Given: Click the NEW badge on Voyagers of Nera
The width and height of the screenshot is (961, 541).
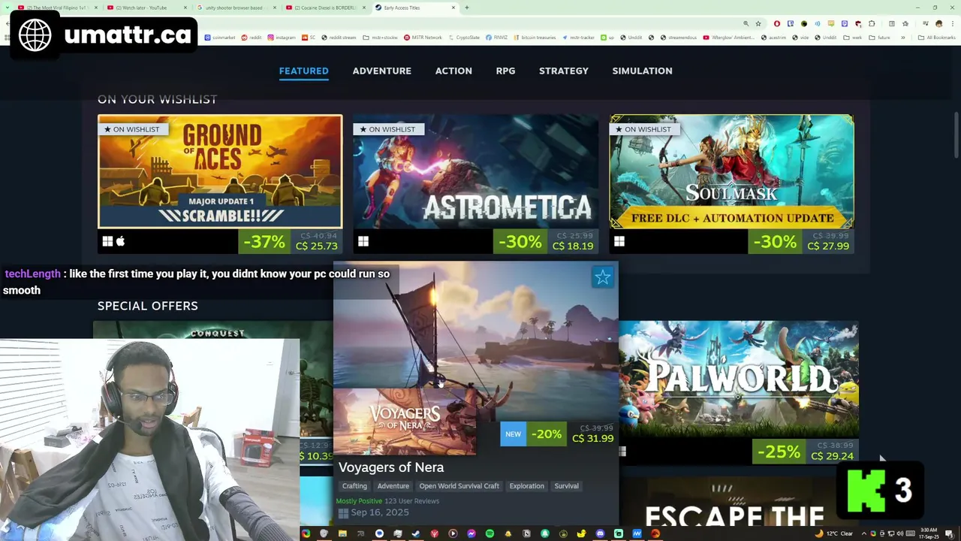Looking at the screenshot, I should coord(513,434).
